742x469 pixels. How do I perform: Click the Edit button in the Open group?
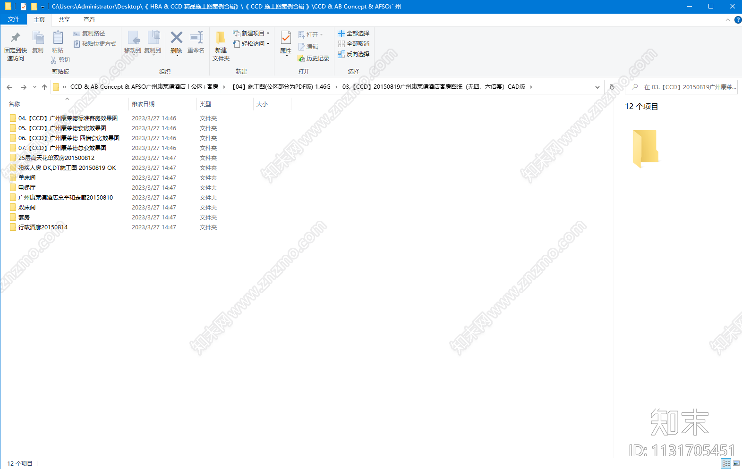click(308, 47)
